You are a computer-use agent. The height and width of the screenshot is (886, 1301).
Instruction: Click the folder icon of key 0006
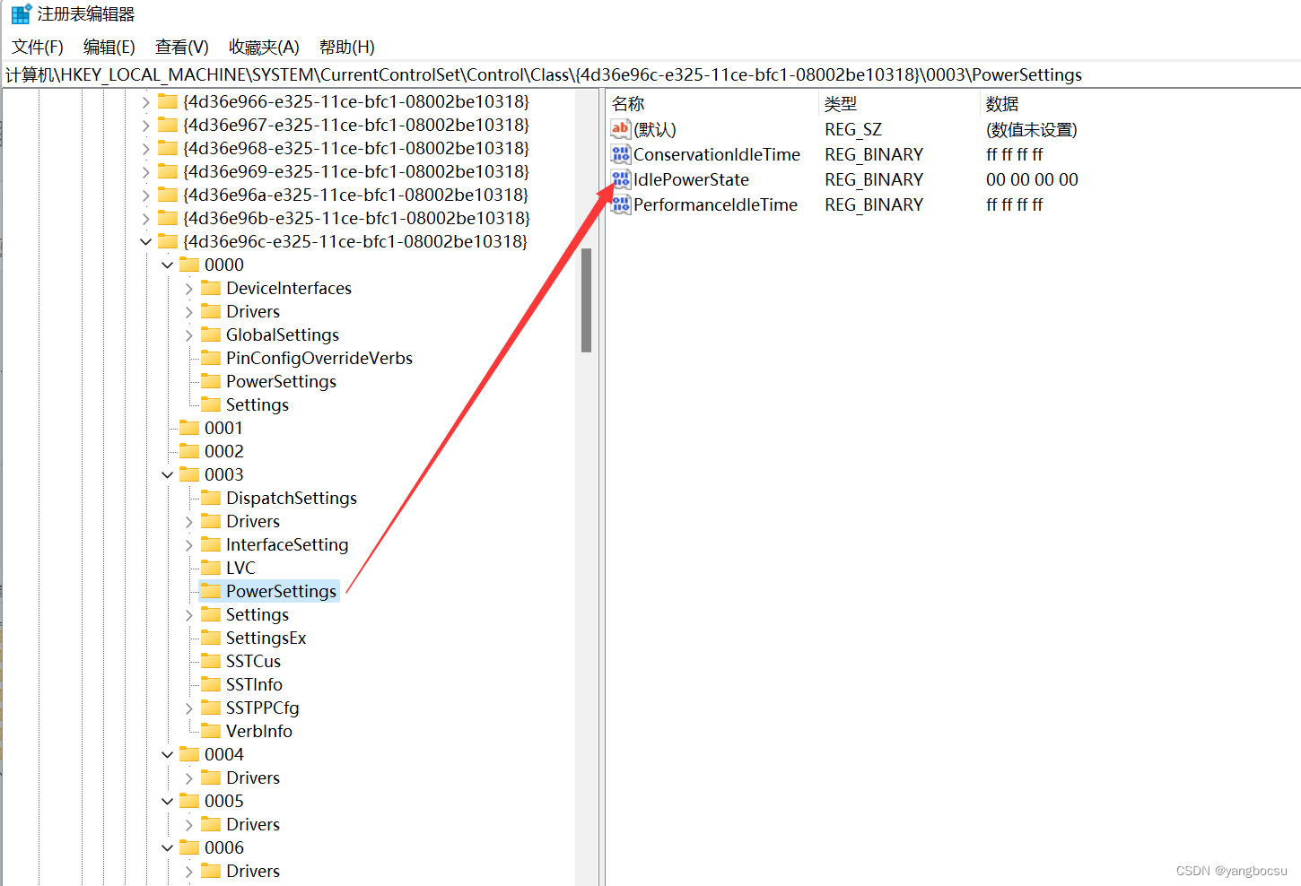(189, 847)
